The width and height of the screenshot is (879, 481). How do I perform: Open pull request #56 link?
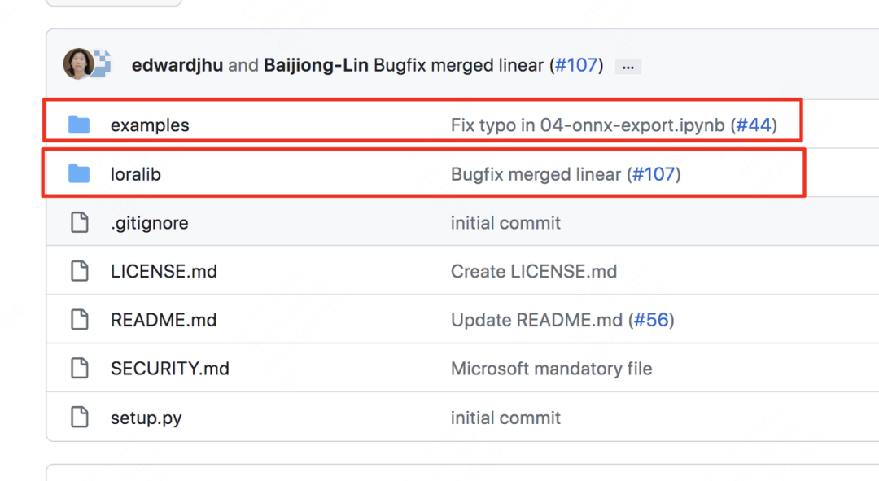(651, 320)
